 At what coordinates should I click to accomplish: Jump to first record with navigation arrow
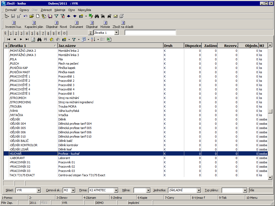[9, 39]
